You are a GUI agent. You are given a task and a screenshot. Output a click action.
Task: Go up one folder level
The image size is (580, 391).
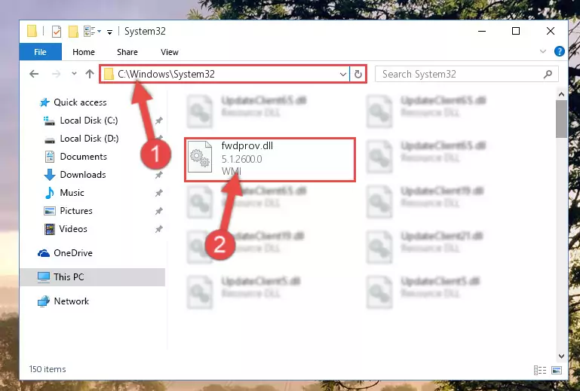pos(90,74)
